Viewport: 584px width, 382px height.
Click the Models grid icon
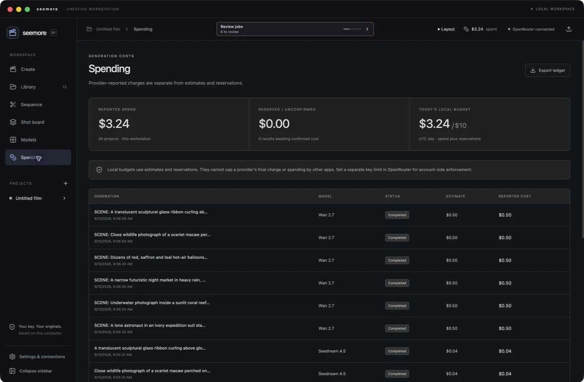13,140
